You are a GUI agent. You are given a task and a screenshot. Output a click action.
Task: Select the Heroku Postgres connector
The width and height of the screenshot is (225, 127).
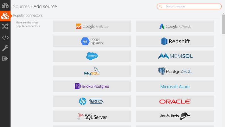(x=92, y=86)
